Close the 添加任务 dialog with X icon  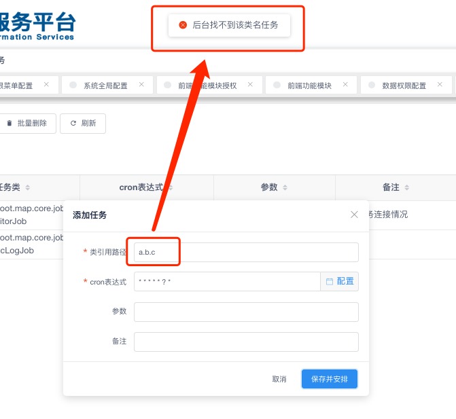[x=354, y=215]
